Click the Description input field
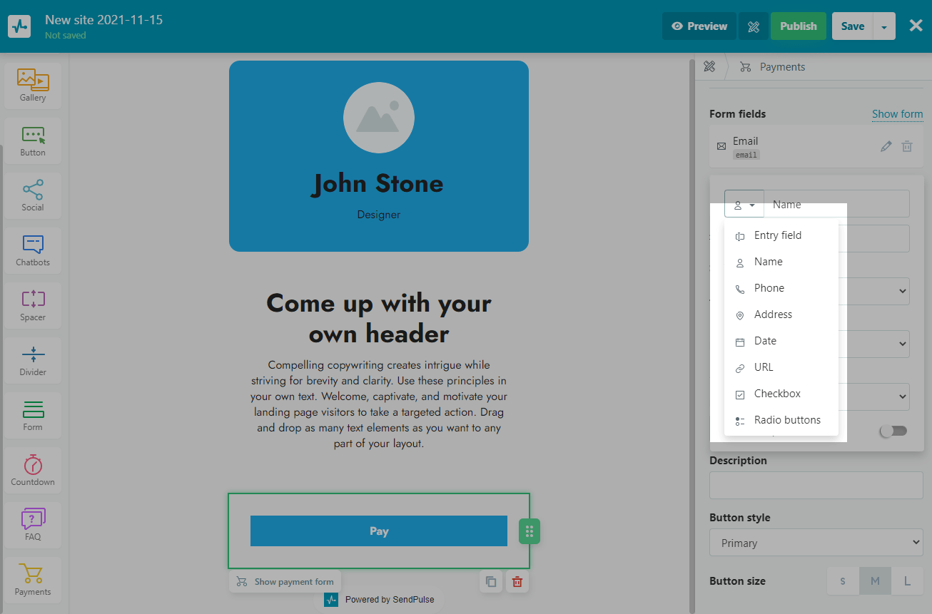 click(816, 485)
